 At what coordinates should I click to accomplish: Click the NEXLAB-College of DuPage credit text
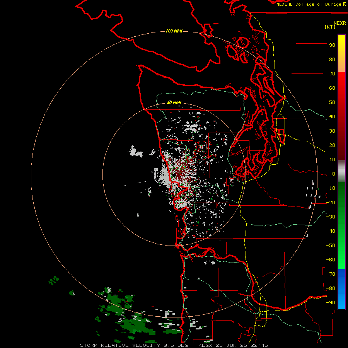[x=309, y=4]
